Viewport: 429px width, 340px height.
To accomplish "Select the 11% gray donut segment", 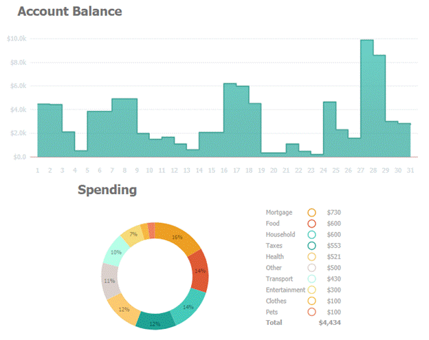I will [x=110, y=281].
